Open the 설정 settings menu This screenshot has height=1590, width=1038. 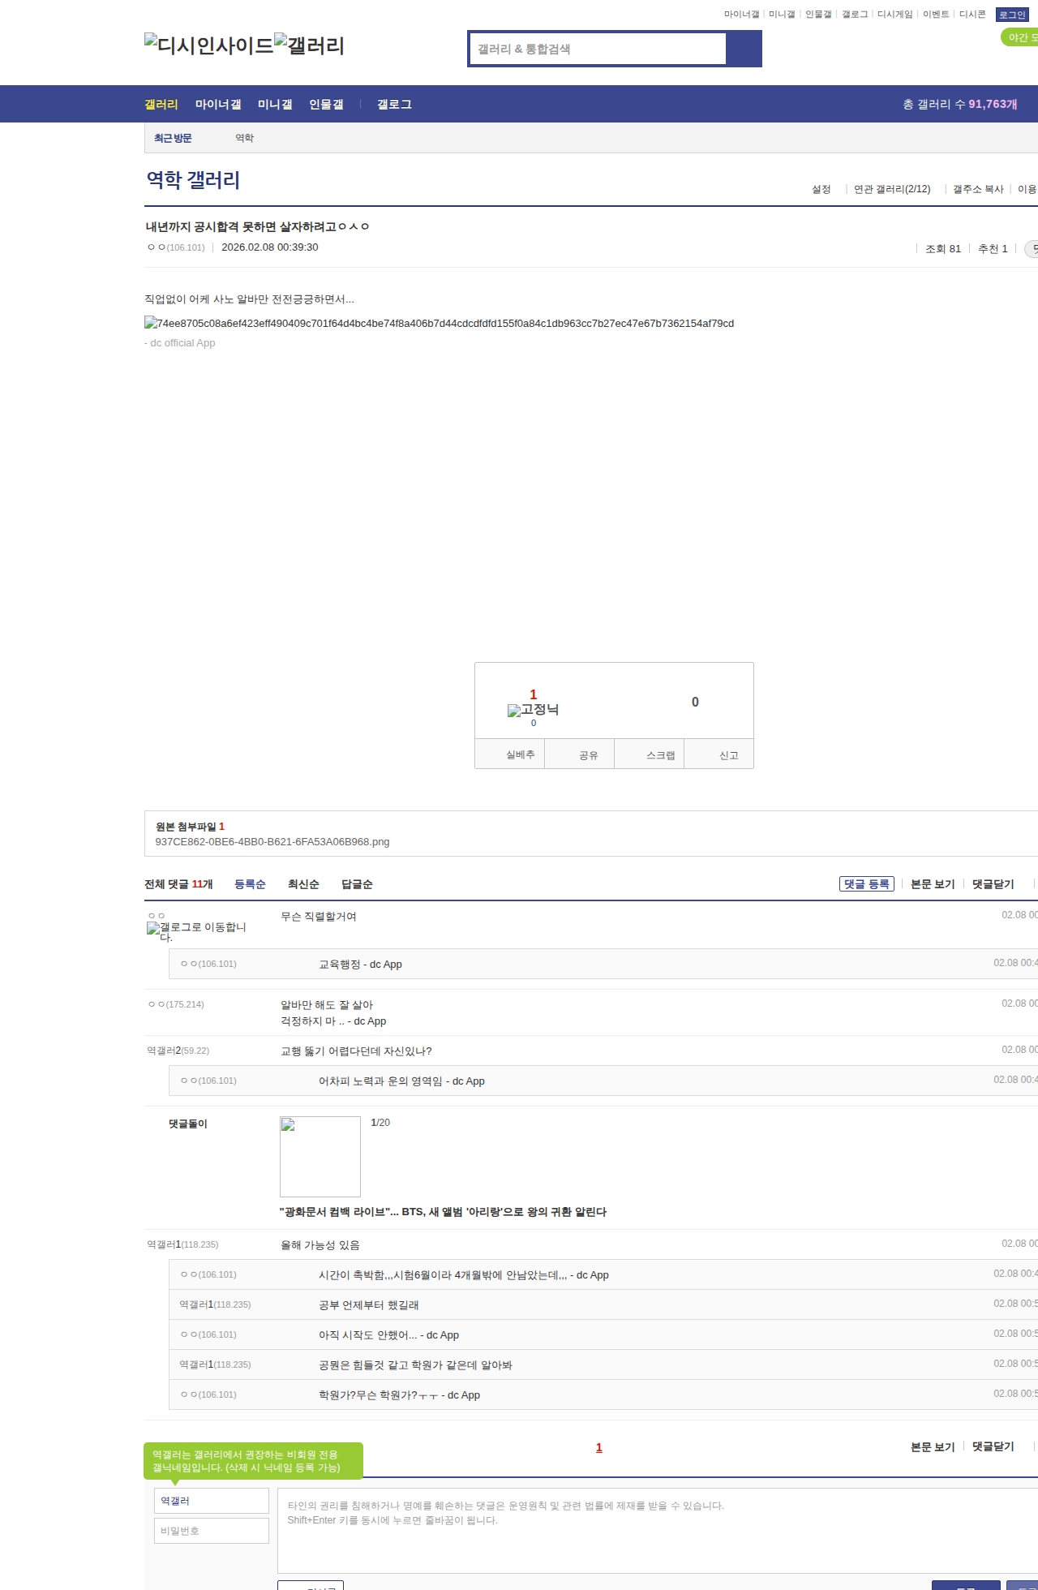pos(821,189)
